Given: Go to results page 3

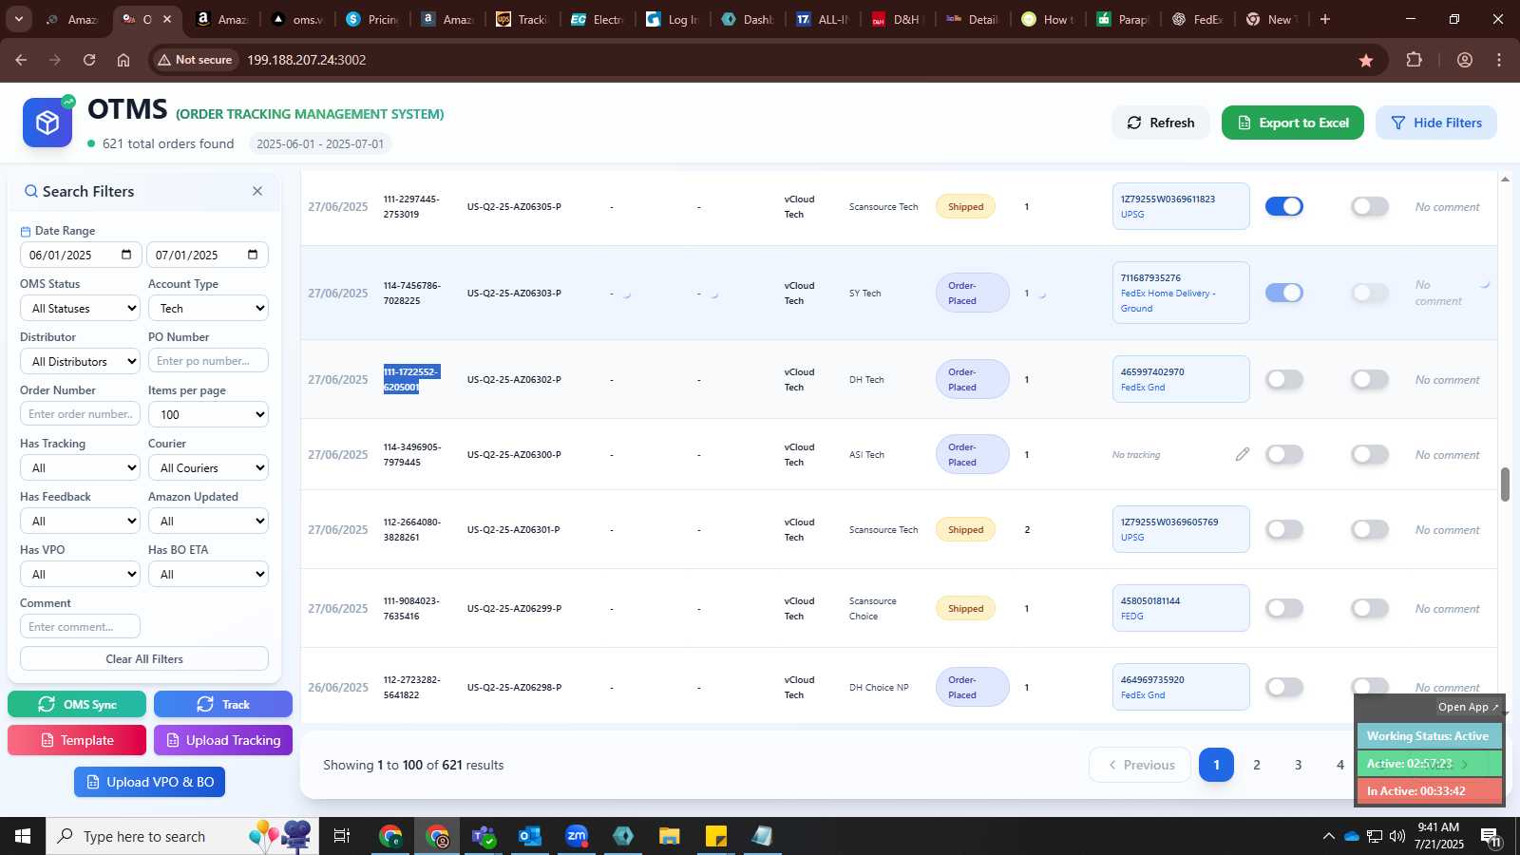Looking at the screenshot, I should point(1299,765).
